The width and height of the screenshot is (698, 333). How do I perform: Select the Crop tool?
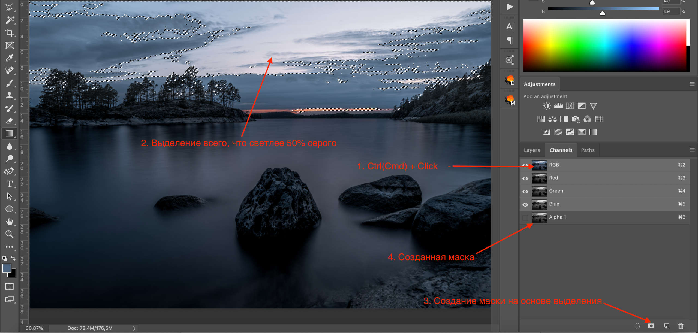(x=10, y=33)
